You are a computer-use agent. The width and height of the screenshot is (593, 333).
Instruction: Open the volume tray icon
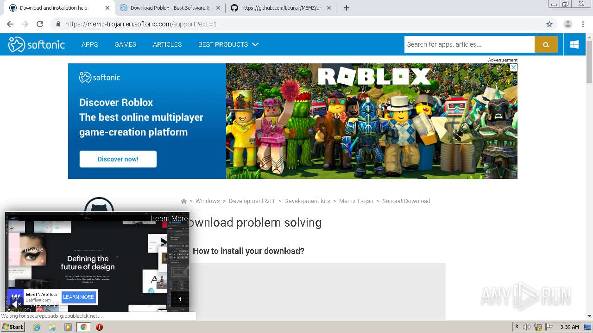(x=527, y=327)
